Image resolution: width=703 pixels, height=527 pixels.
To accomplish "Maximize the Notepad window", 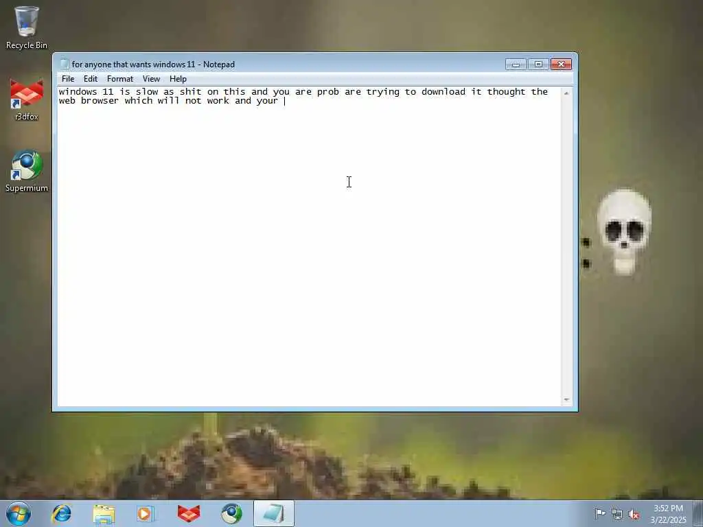I will pyautogui.click(x=538, y=64).
